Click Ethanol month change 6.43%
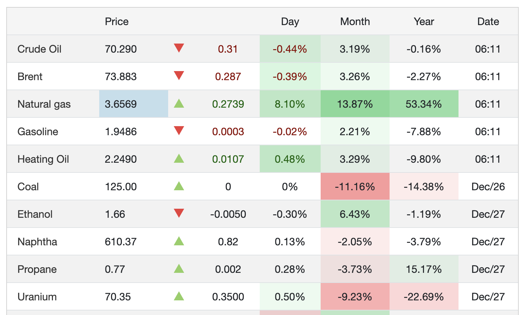 point(355,214)
